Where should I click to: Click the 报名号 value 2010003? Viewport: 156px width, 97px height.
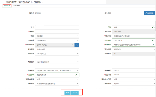click(x=38, y=13)
